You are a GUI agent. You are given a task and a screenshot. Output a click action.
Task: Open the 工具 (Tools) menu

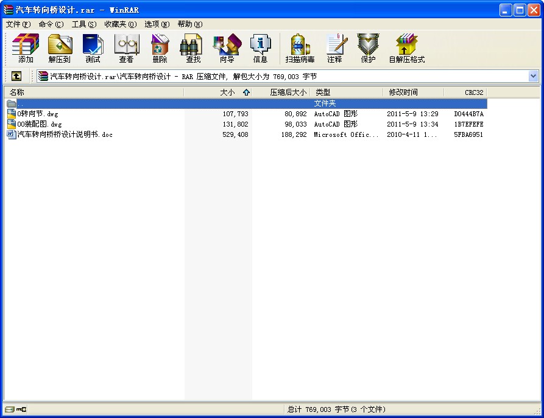83,24
